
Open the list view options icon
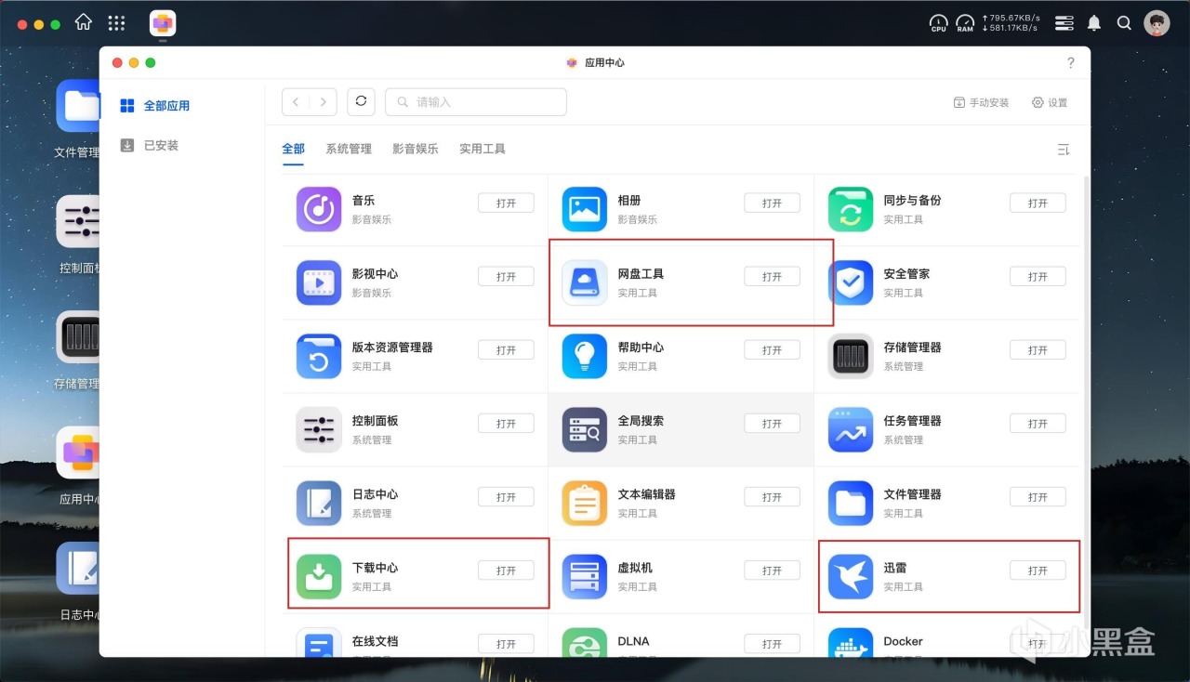pyautogui.click(x=1064, y=150)
